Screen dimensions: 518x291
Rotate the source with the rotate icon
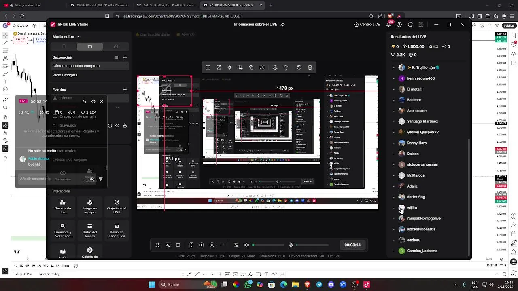pos(299,67)
